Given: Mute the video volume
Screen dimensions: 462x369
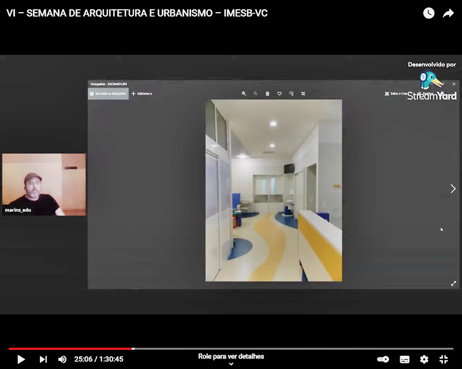Looking at the screenshot, I should tap(62, 359).
